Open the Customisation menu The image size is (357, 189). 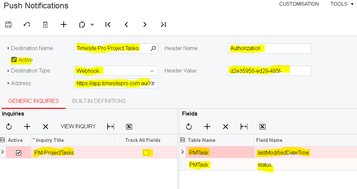pyautogui.click(x=299, y=4)
